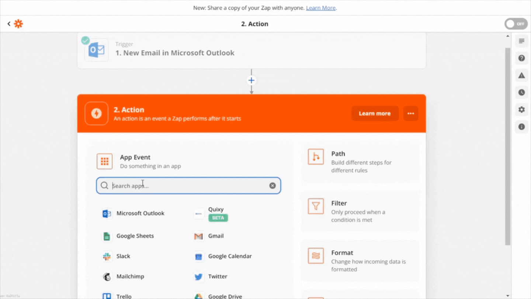Image resolution: width=531 pixels, height=299 pixels.
Task: Click the App Event grid icon
Action: click(x=105, y=161)
